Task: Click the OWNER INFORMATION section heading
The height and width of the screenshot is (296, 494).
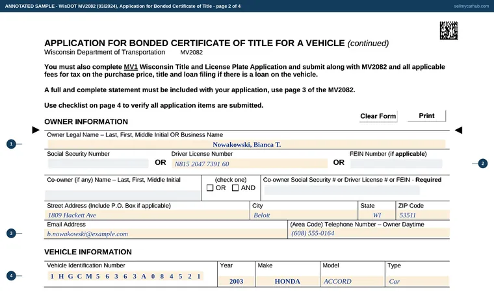Action: pyautogui.click(x=86, y=122)
